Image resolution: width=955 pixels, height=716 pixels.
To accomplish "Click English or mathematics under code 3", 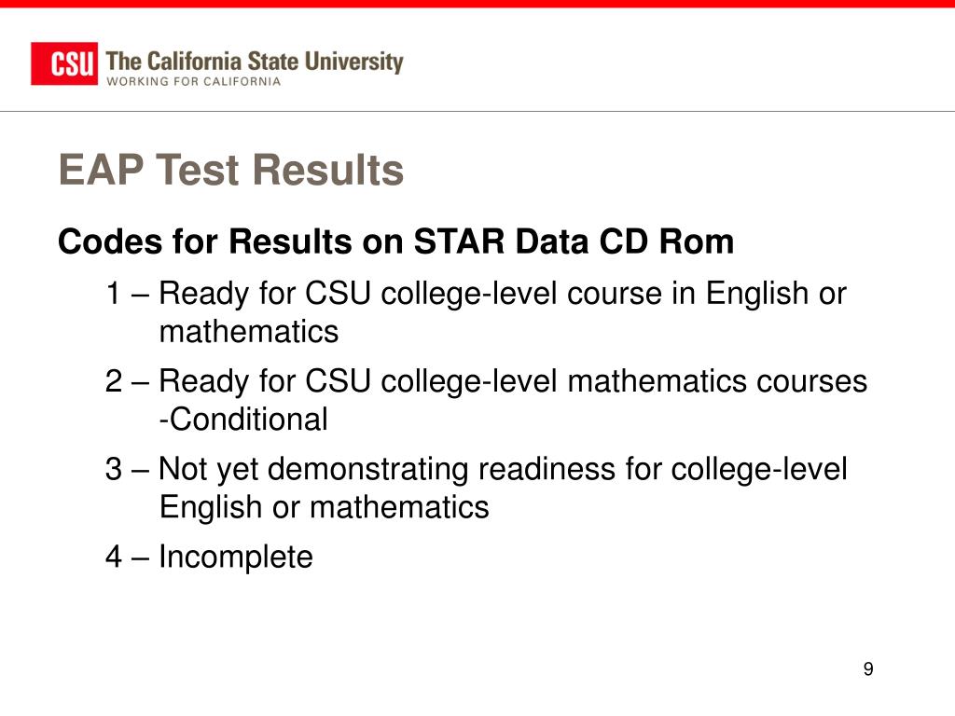I will click(x=324, y=507).
